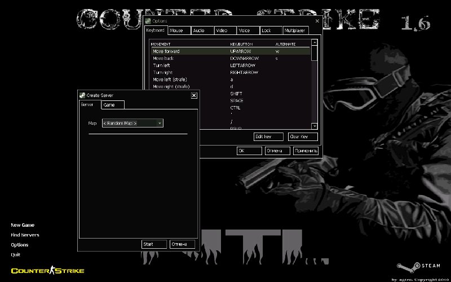Open the Multiplayer tab in Options

[x=295, y=30]
